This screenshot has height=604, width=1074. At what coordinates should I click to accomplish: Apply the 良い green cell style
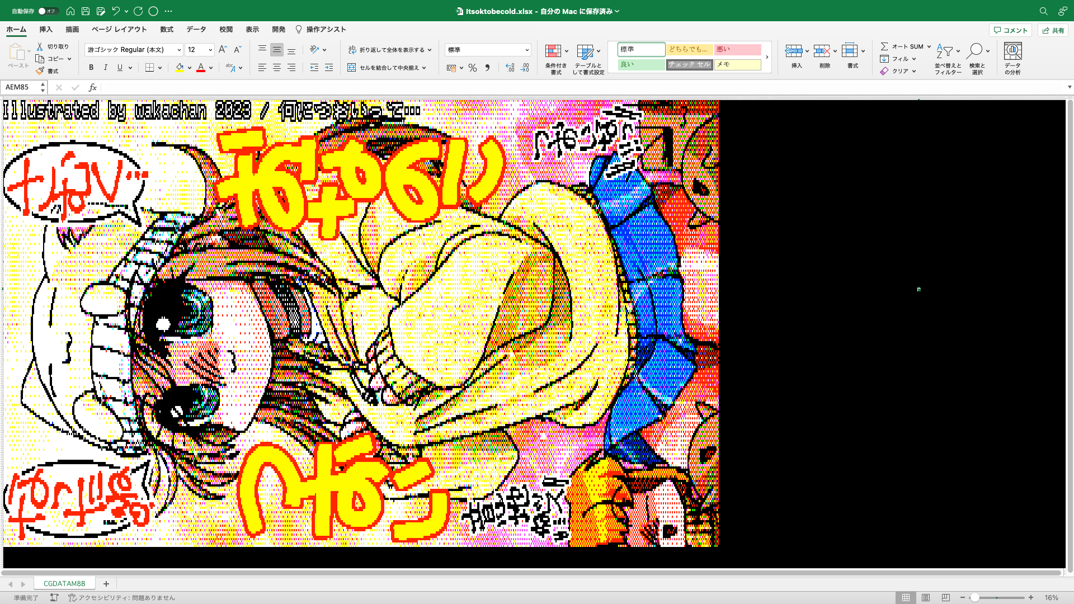[x=642, y=64]
